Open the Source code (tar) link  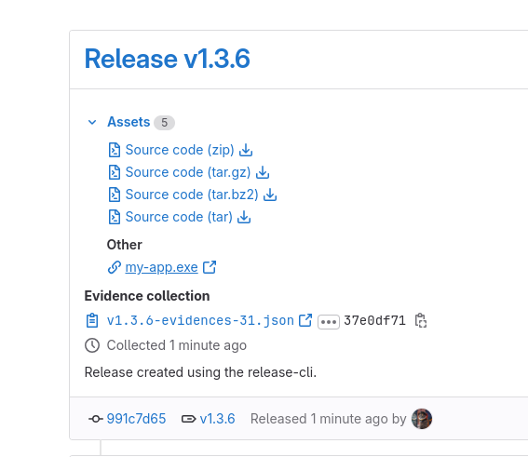pos(179,217)
